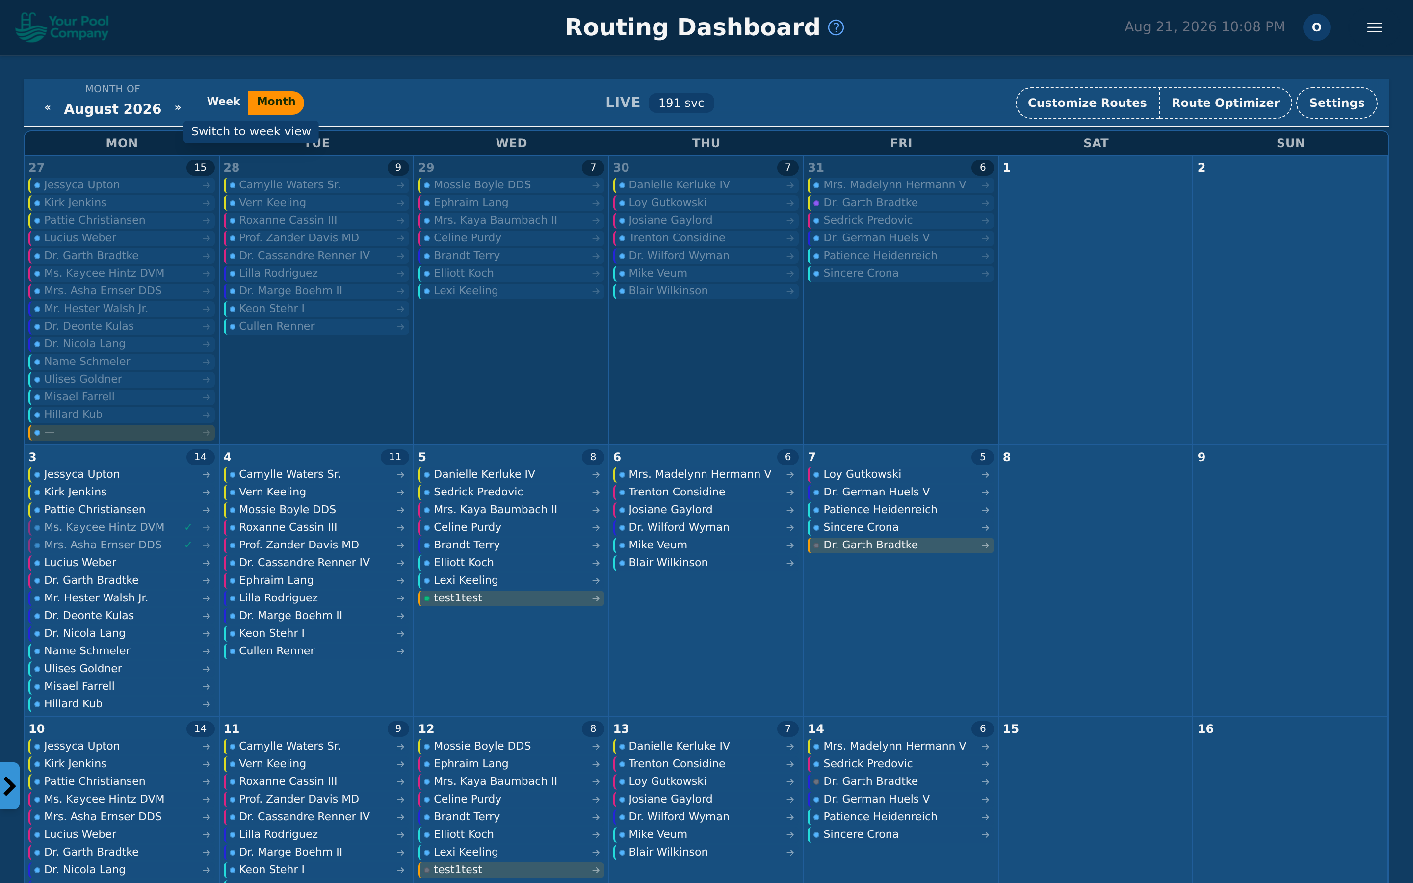Click arrow on Loy Gutkowski, Aug 7
The image size is (1413, 883).
(985, 475)
